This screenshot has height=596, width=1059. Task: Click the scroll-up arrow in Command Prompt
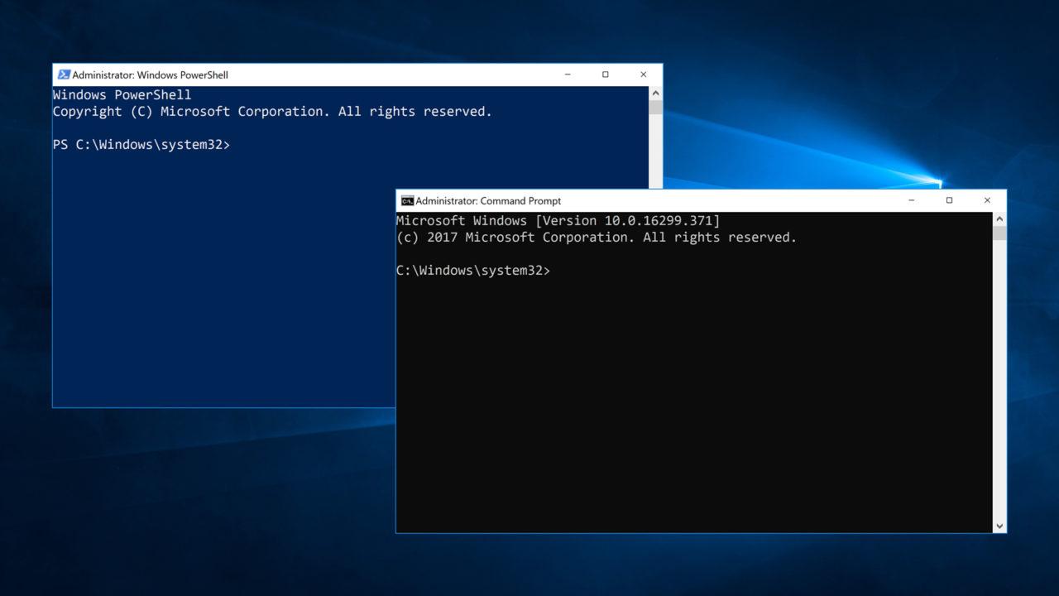pyautogui.click(x=999, y=217)
